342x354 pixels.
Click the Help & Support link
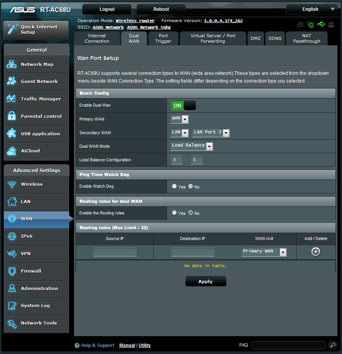pos(98,345)
